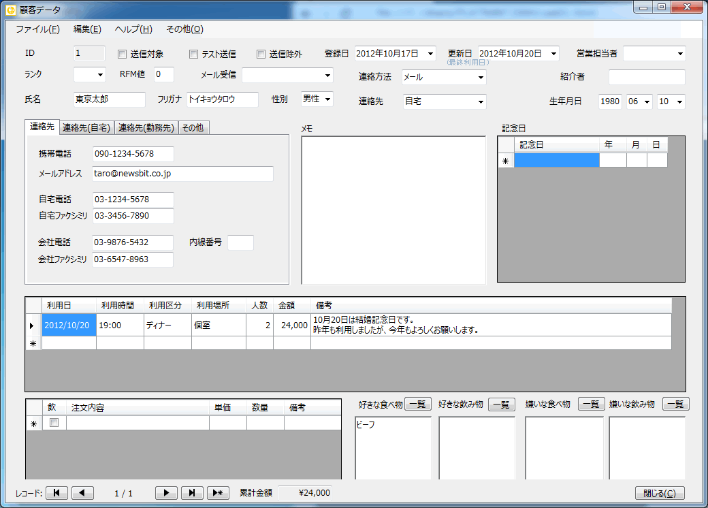Click the 内線番号 field
The height and width of the screenshot is (508, 708).
click(x=241, y=242)
